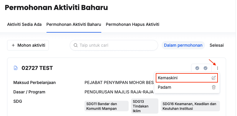Click the Kemaskini pencil edit icon

point(213,78)
